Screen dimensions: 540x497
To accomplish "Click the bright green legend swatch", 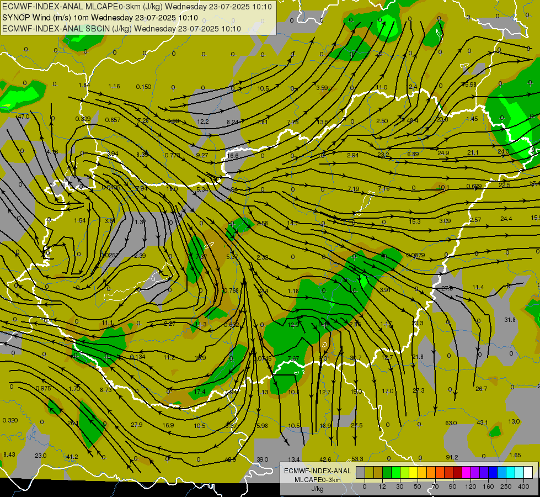I will [x=396, y=472].
